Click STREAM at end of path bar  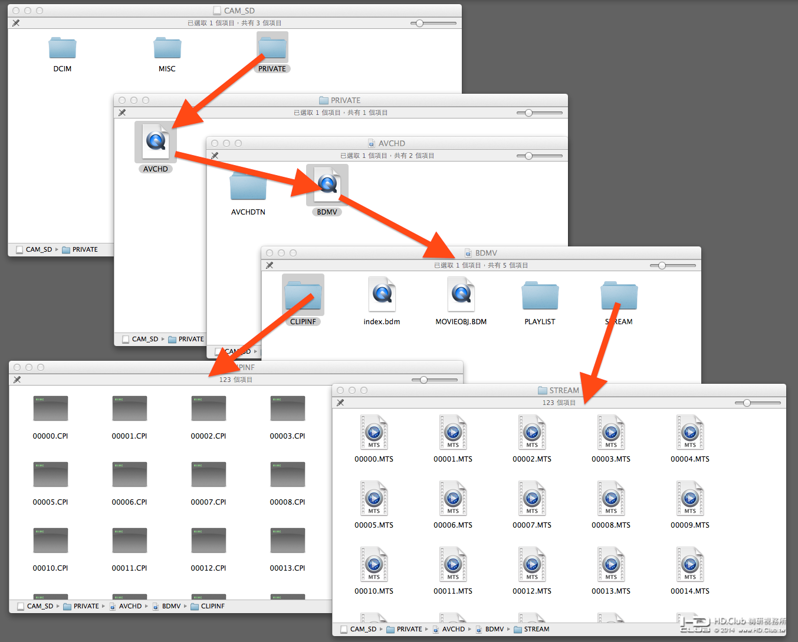coord(531,629)
